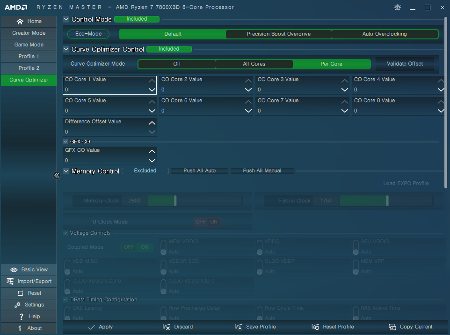
Task: Increase Difference Offset Value up arrow
Action: (x=152, y=123)
